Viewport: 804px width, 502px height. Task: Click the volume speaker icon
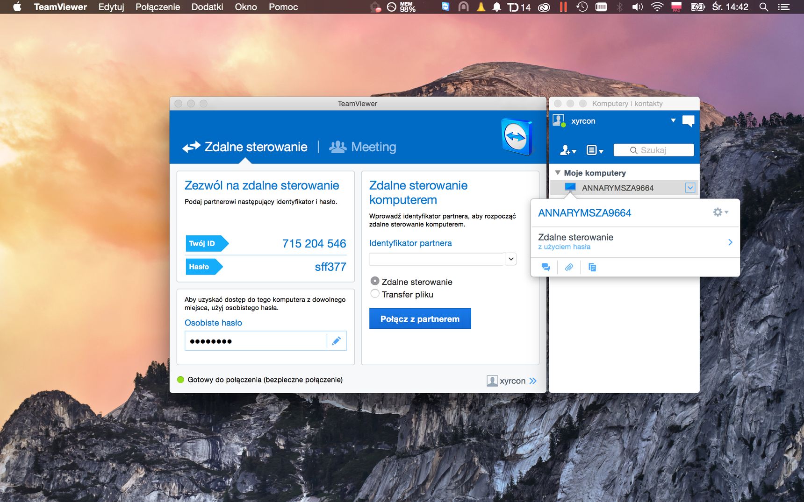[x=637, y=7]
